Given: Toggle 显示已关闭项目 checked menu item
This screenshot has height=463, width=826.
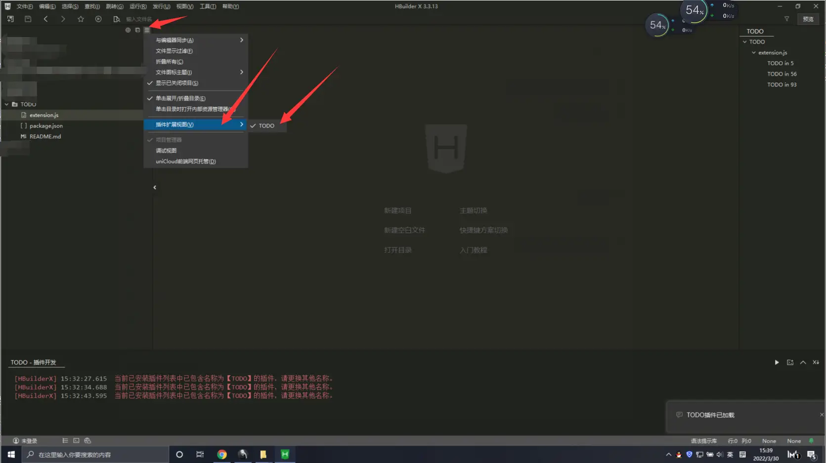Looking at the screenshot, I should (196, 83).
